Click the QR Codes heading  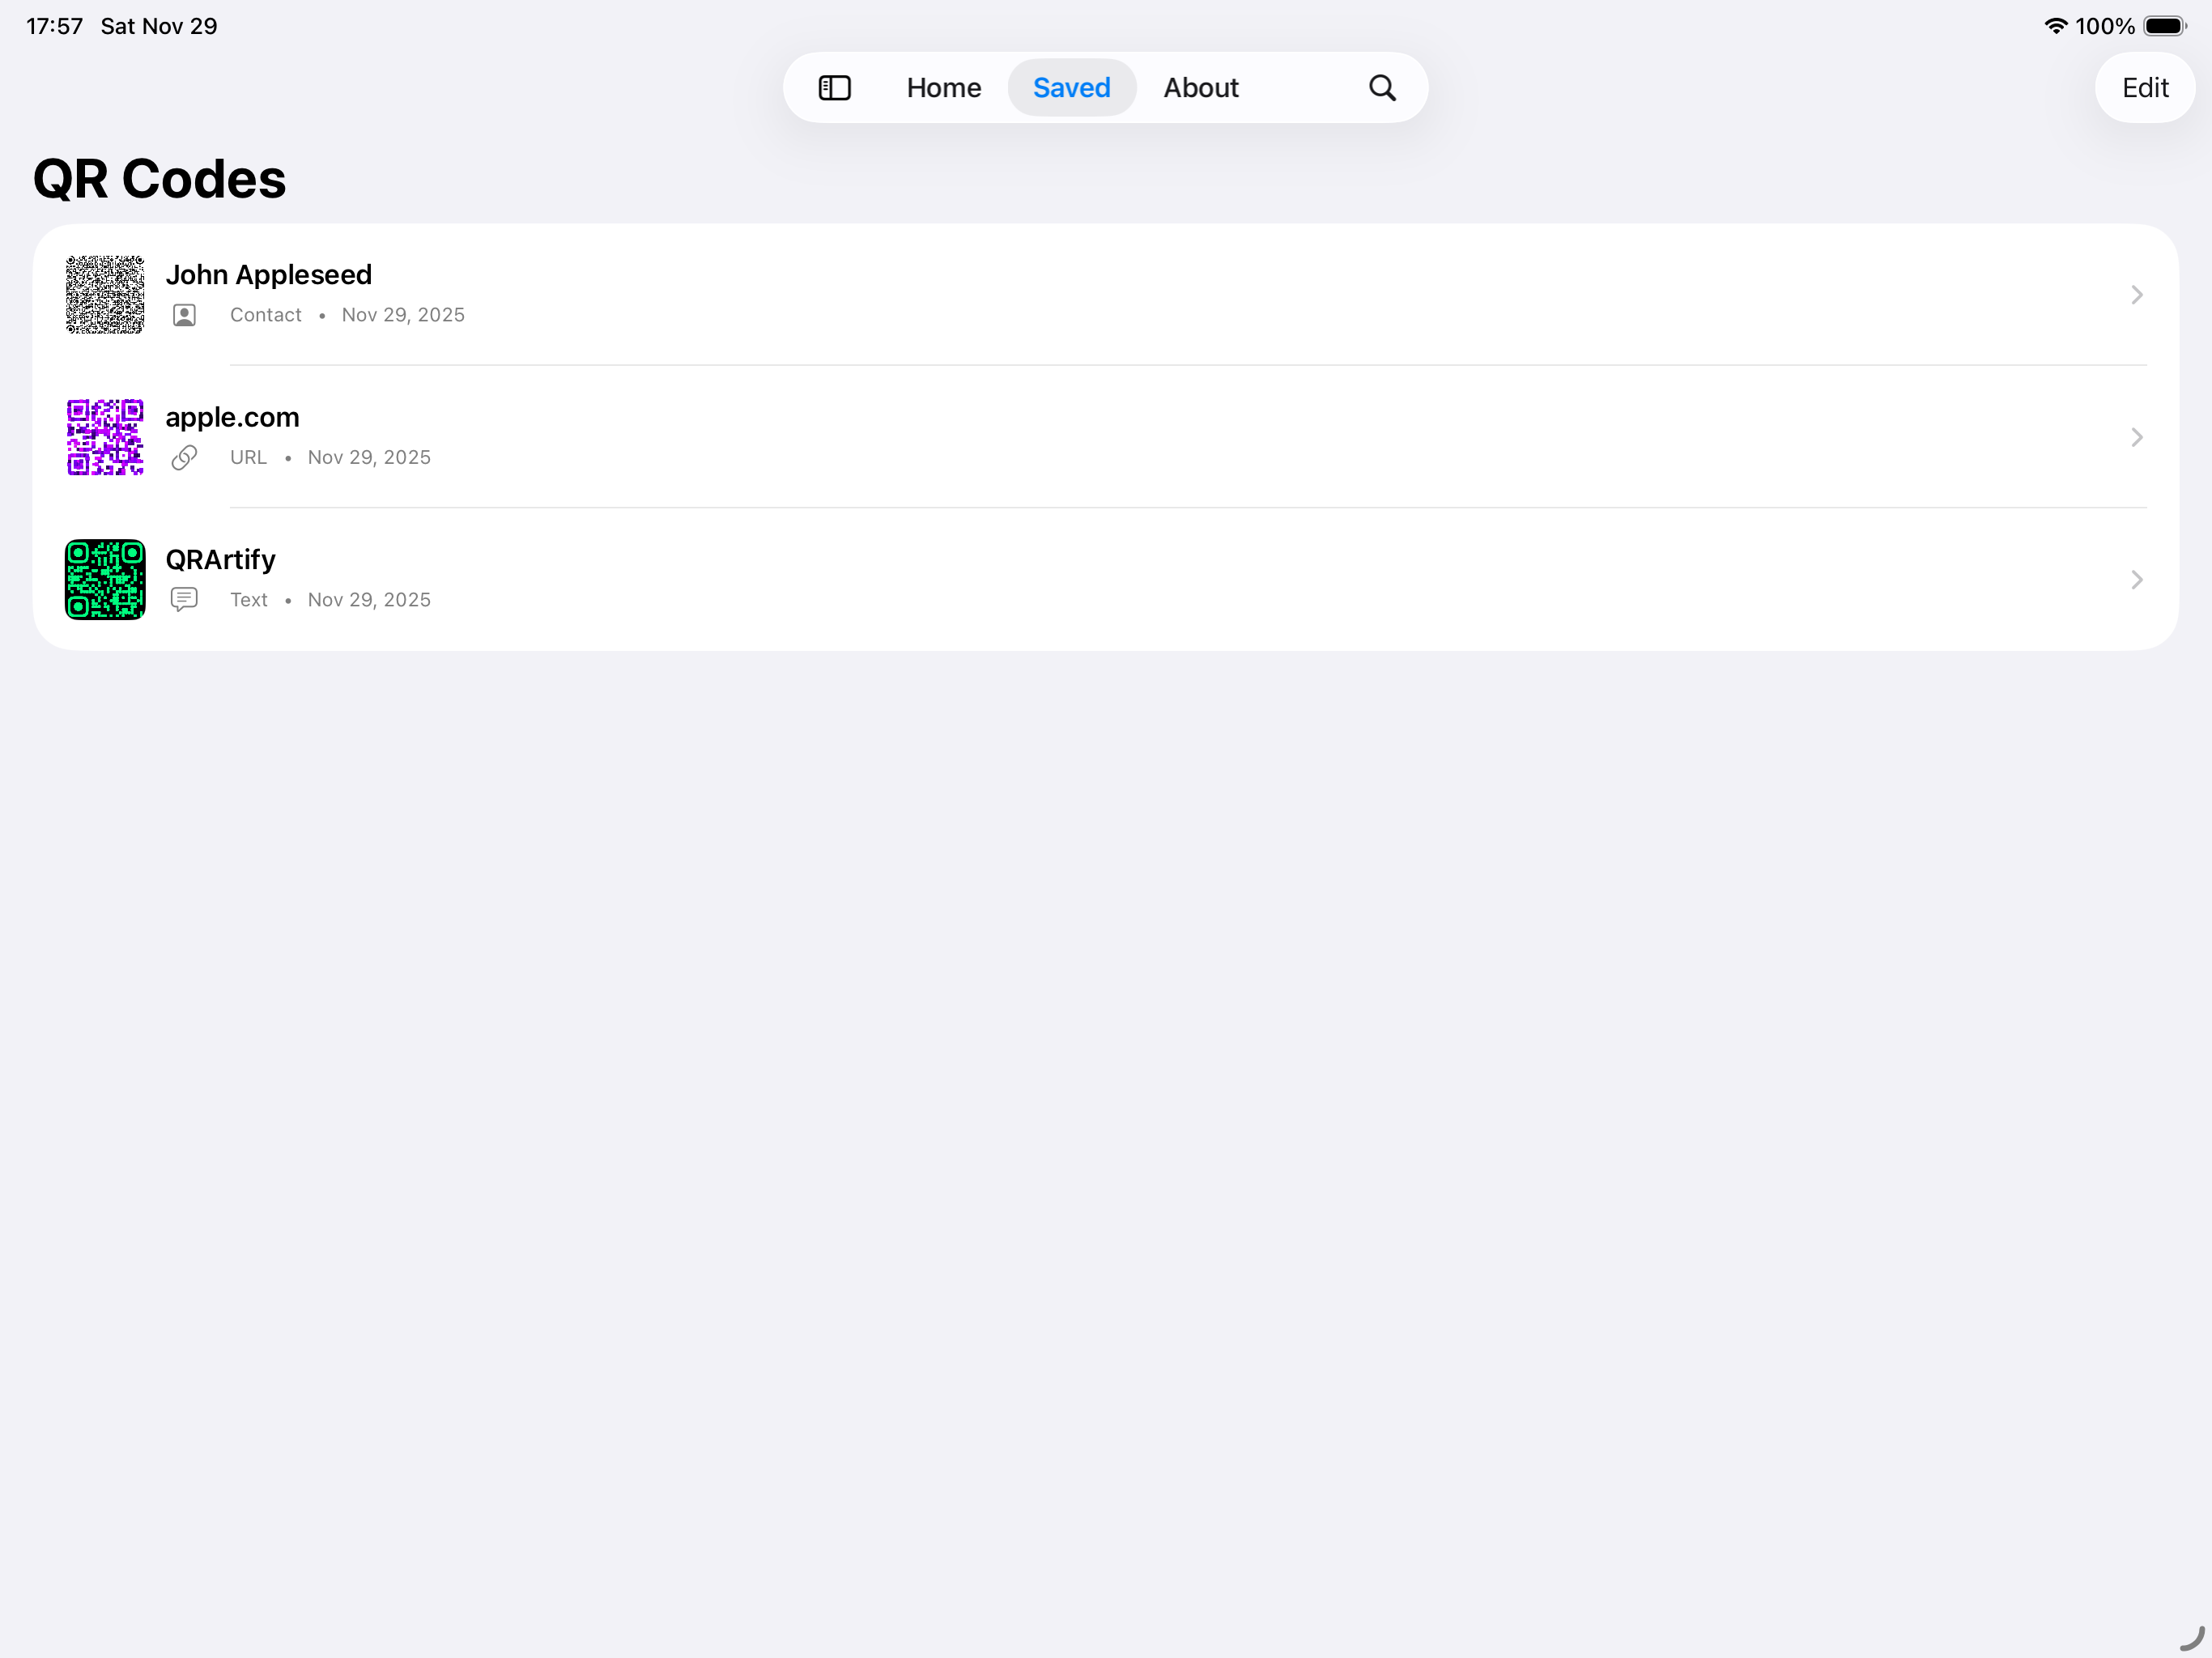click(159, 179)
